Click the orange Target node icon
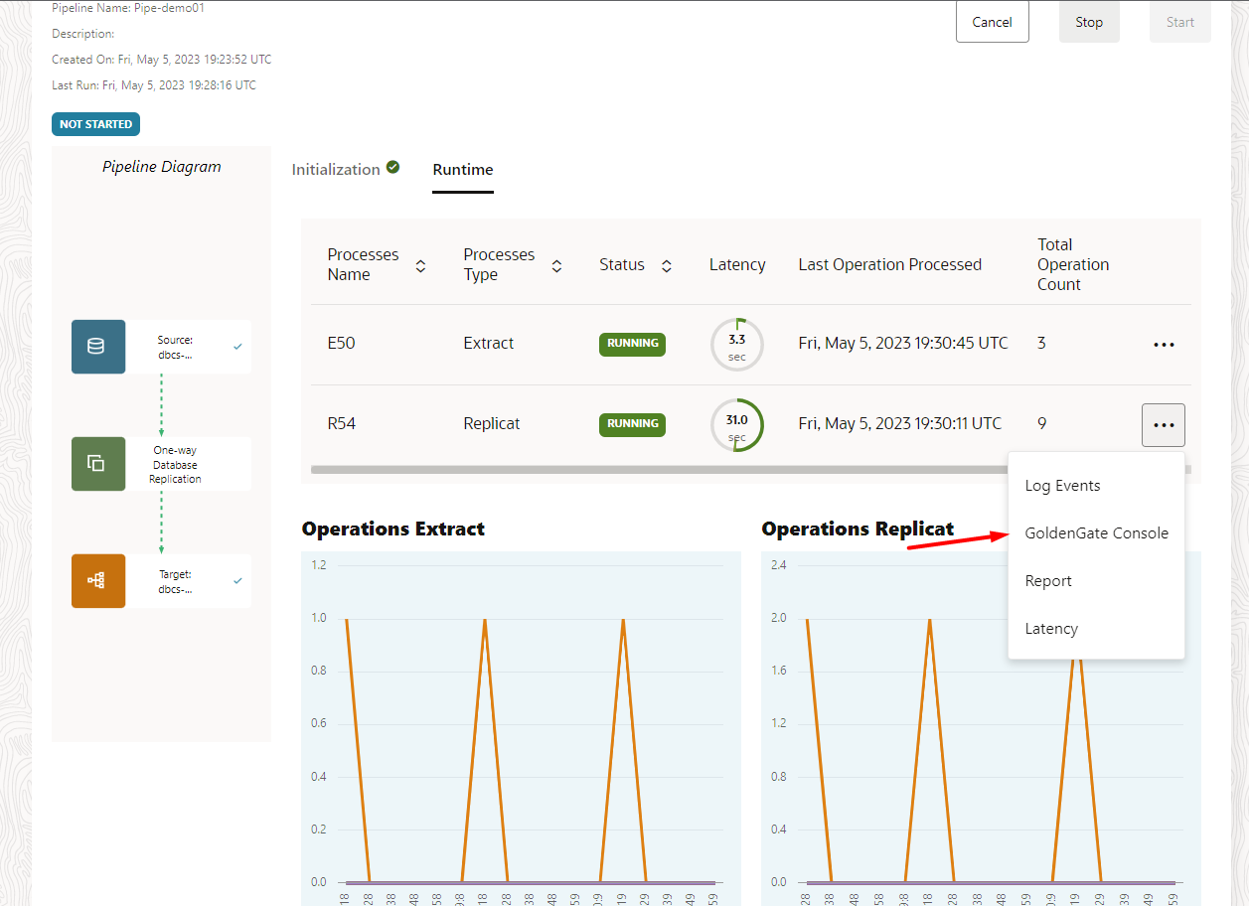The image size is (1249, 906). coord(97,580)
